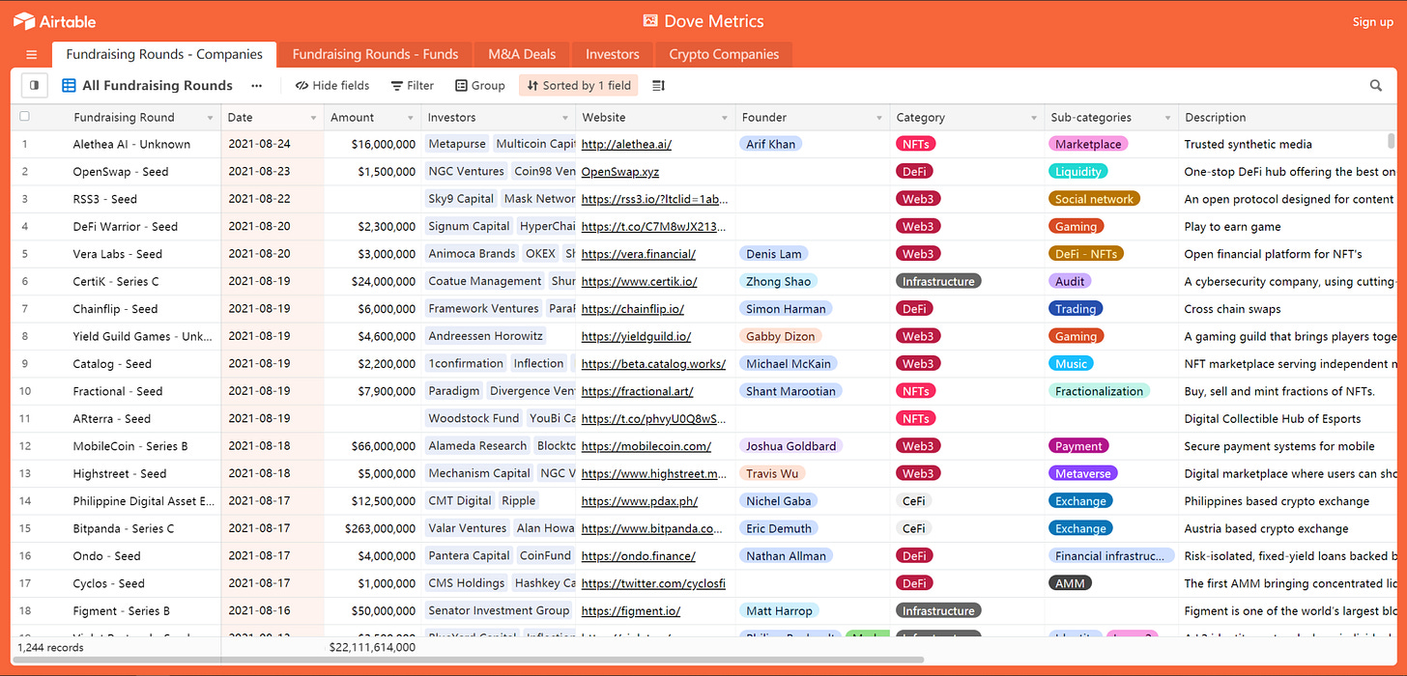Click the Liquidity sub-category tag
Screen dimensions: 1407x676
[x=1078, y=172]
